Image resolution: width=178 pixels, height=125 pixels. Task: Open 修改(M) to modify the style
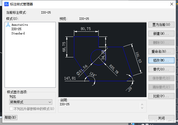pyautogui.click(x=161, y=60)
